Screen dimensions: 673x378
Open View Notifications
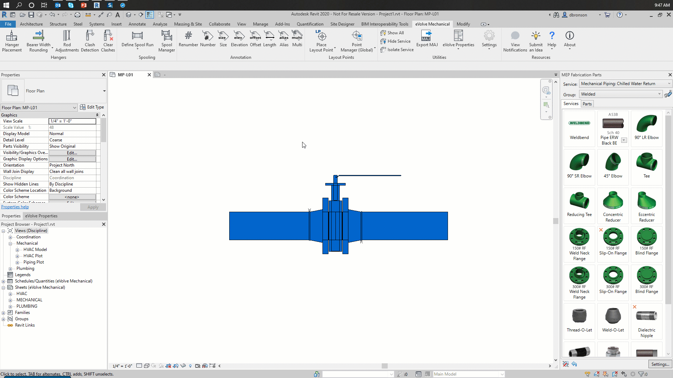515,41
